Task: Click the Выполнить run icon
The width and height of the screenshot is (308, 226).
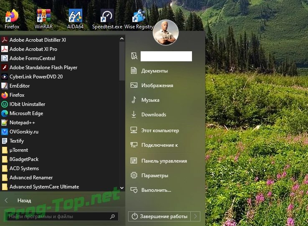Action: (134, 190)
